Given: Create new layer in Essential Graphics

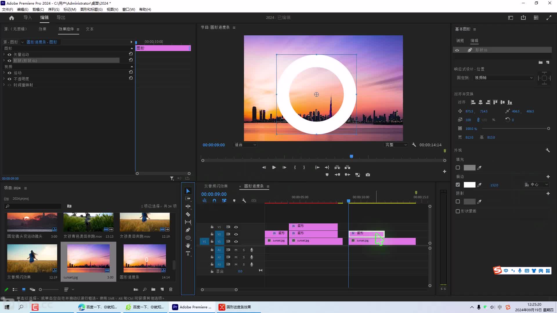Looking at the screenshot, I should 548,62.
